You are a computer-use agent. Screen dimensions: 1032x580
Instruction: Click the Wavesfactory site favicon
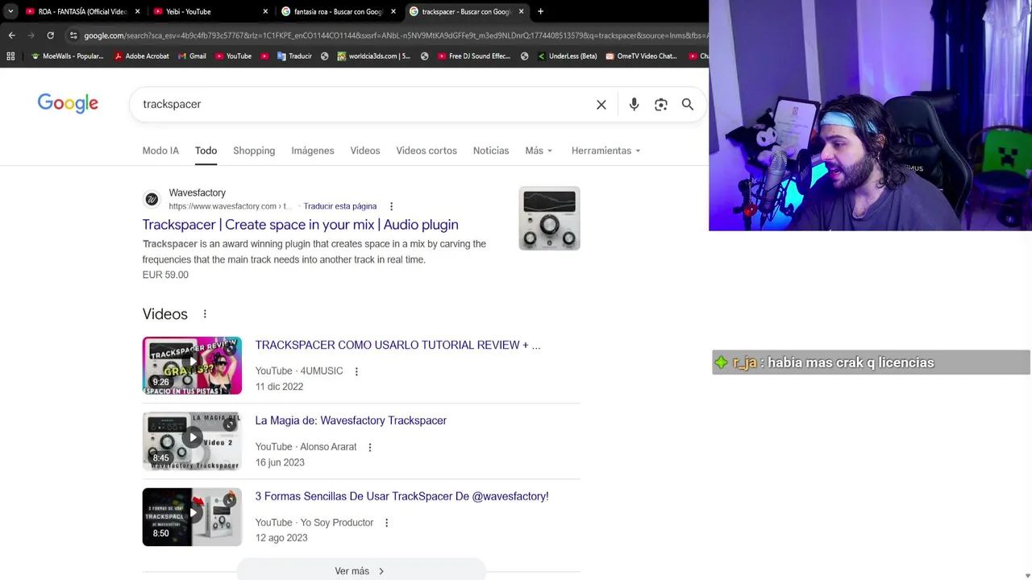coord(152,199)
